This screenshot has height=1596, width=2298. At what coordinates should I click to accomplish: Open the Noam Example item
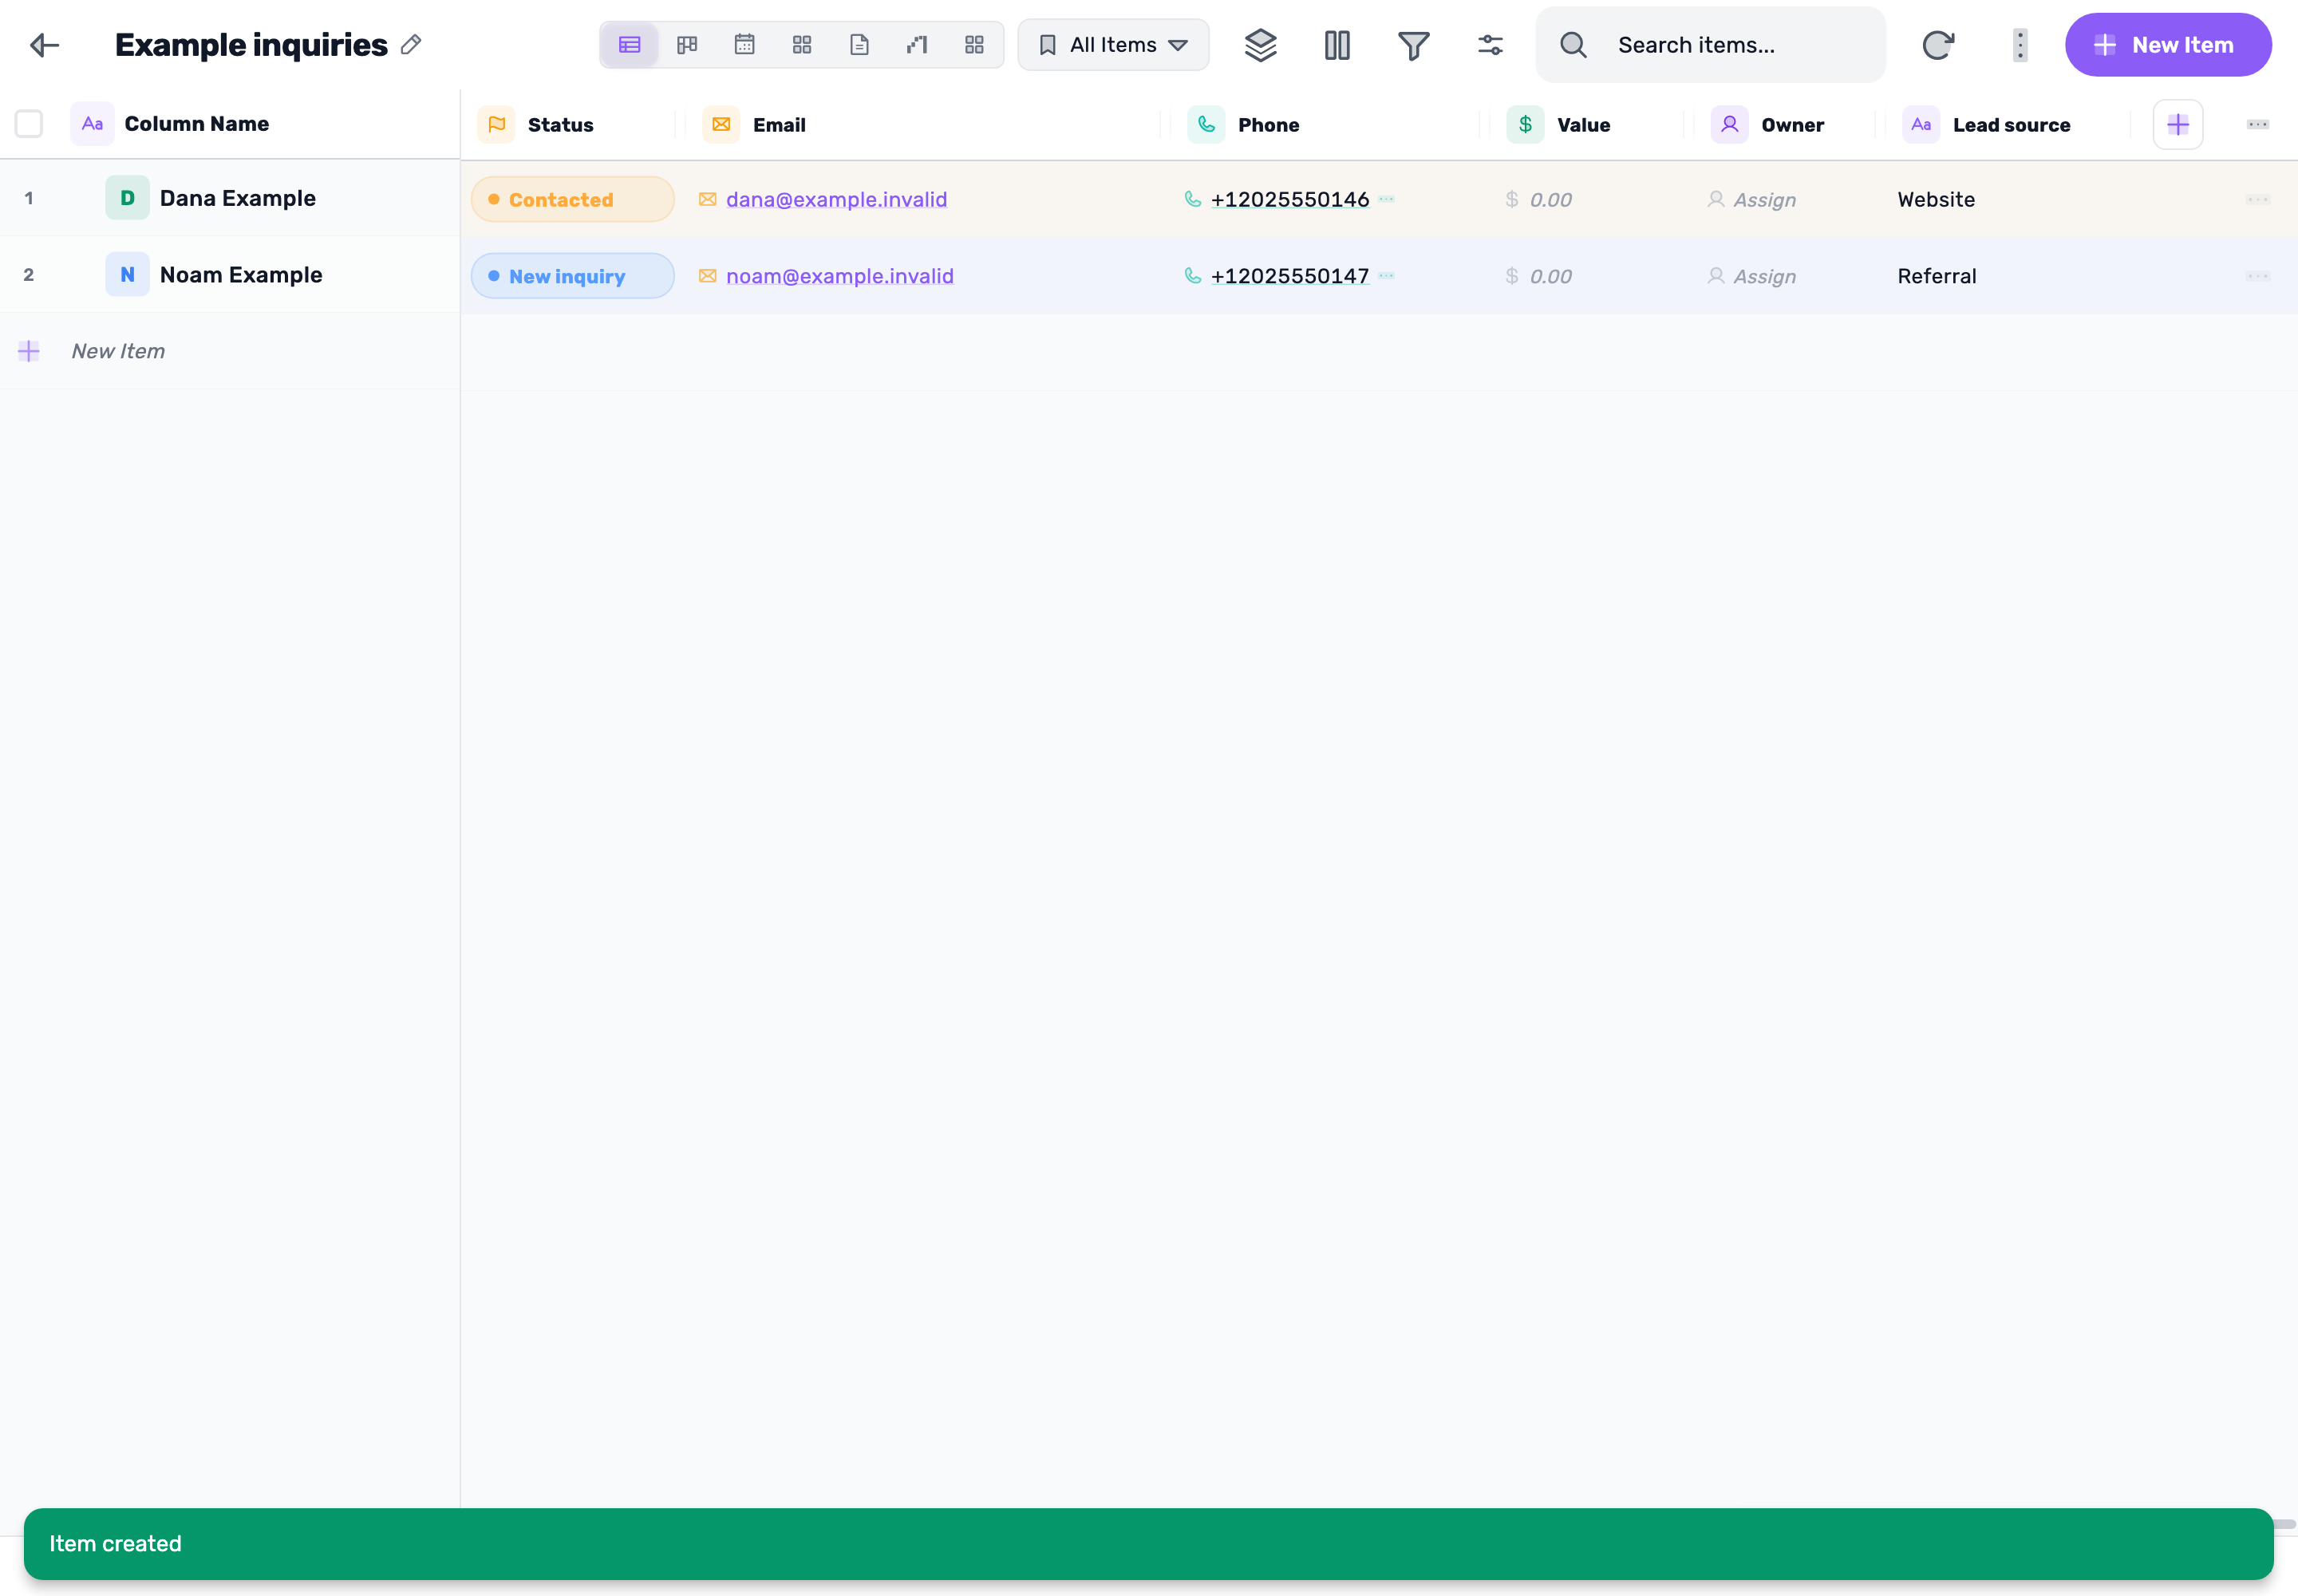[x=241, y=275]
